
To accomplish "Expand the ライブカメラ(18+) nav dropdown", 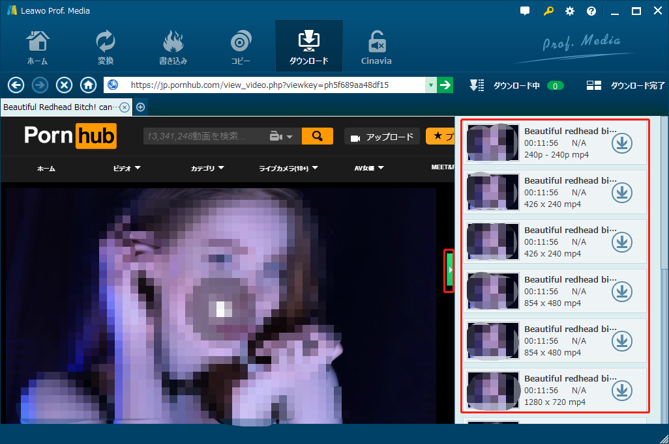I will pyautogui.click(x=288, y=169).
